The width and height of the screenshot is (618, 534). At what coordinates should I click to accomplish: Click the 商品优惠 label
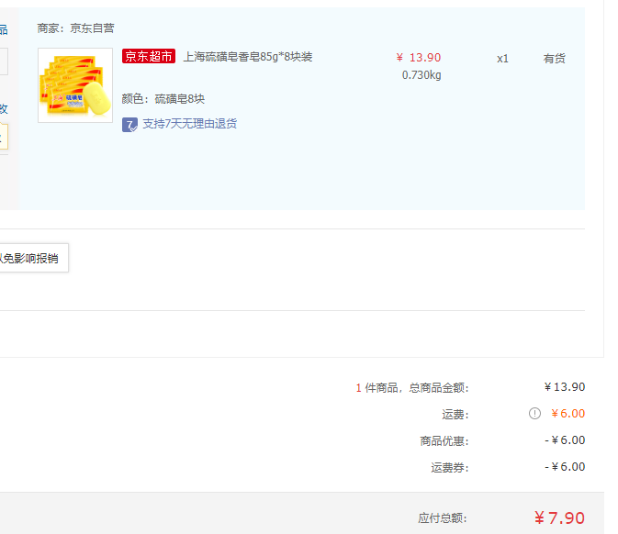point(444,440)
